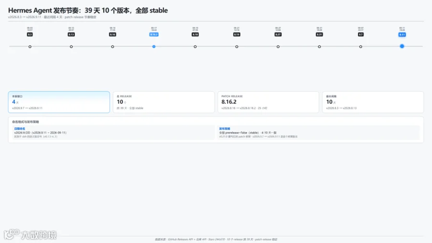Screen dimensions: 432x243
Task: Click the blue timeline dot for release 8.16.2
Action: (154, 46)
